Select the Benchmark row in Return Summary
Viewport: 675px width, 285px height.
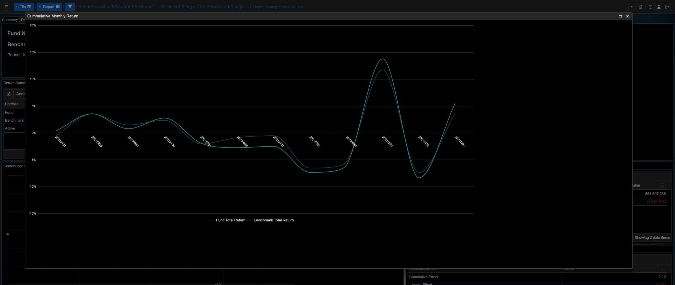[14, 120]
